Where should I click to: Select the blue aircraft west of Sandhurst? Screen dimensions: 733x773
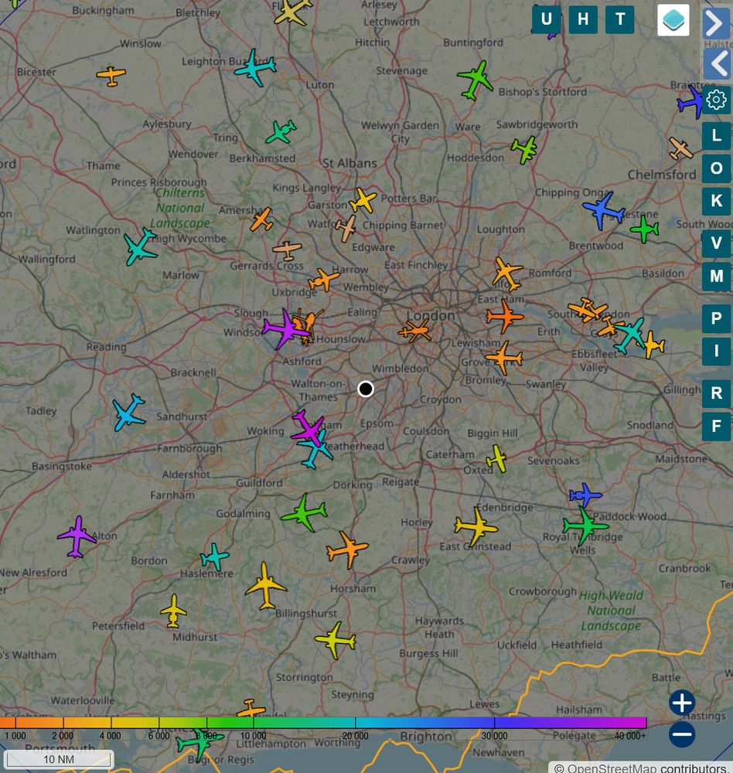click(x=129, y=413)
